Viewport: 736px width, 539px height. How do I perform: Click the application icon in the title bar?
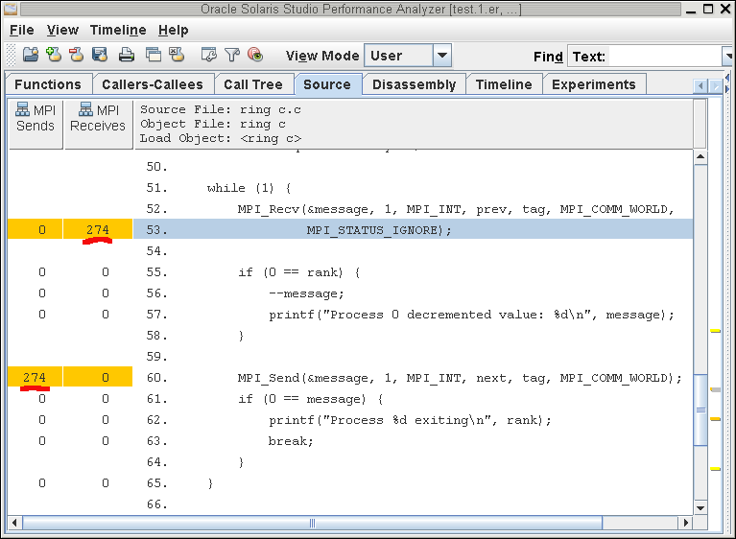click(11, 9)
